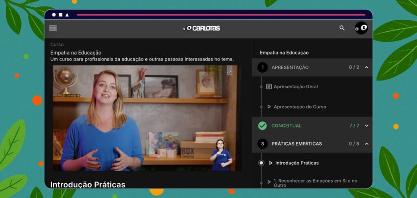
Task: Click the number 1 badge of Apresentação
Action: (263, 67)
